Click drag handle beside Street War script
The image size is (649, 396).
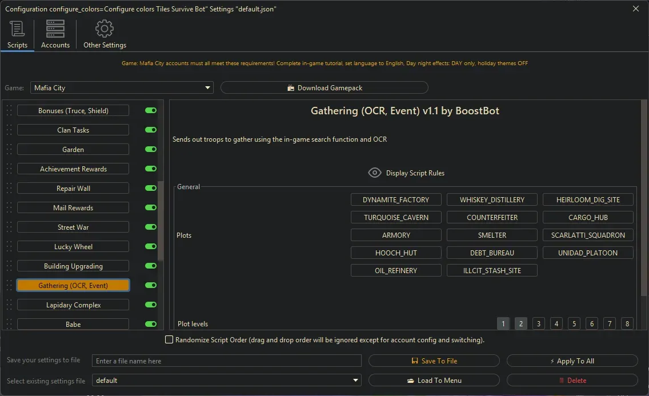(9, 227)
